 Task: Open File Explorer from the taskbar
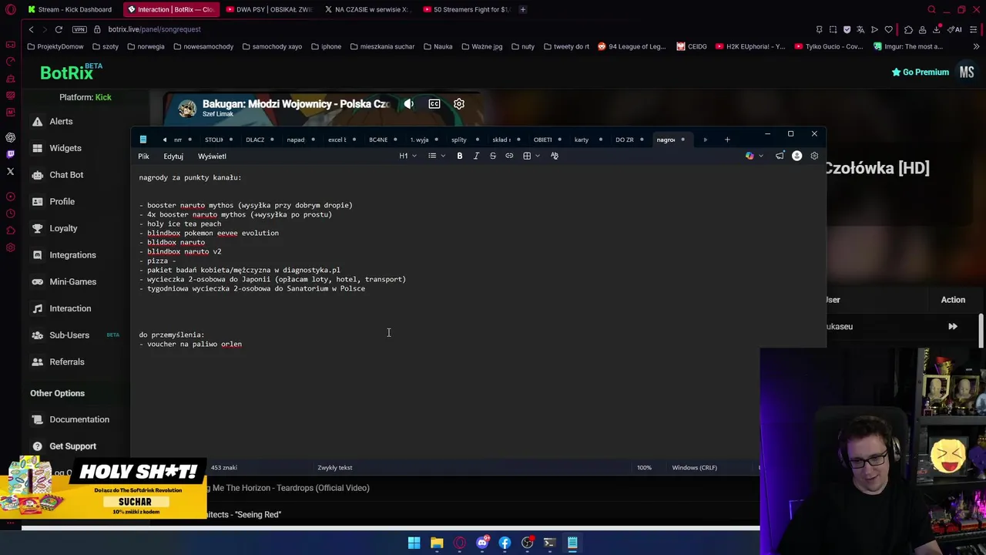tap(437, 543)
